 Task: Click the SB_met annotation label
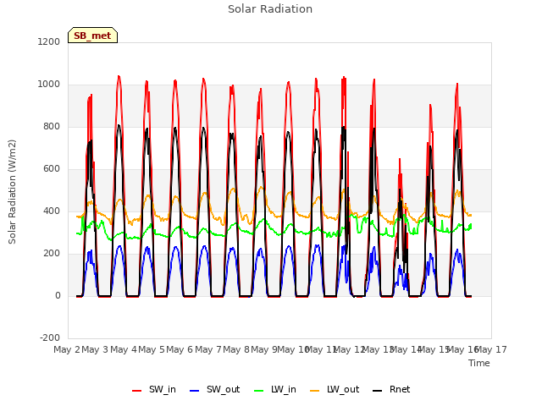pyautogui.click(x=92, y=36)
